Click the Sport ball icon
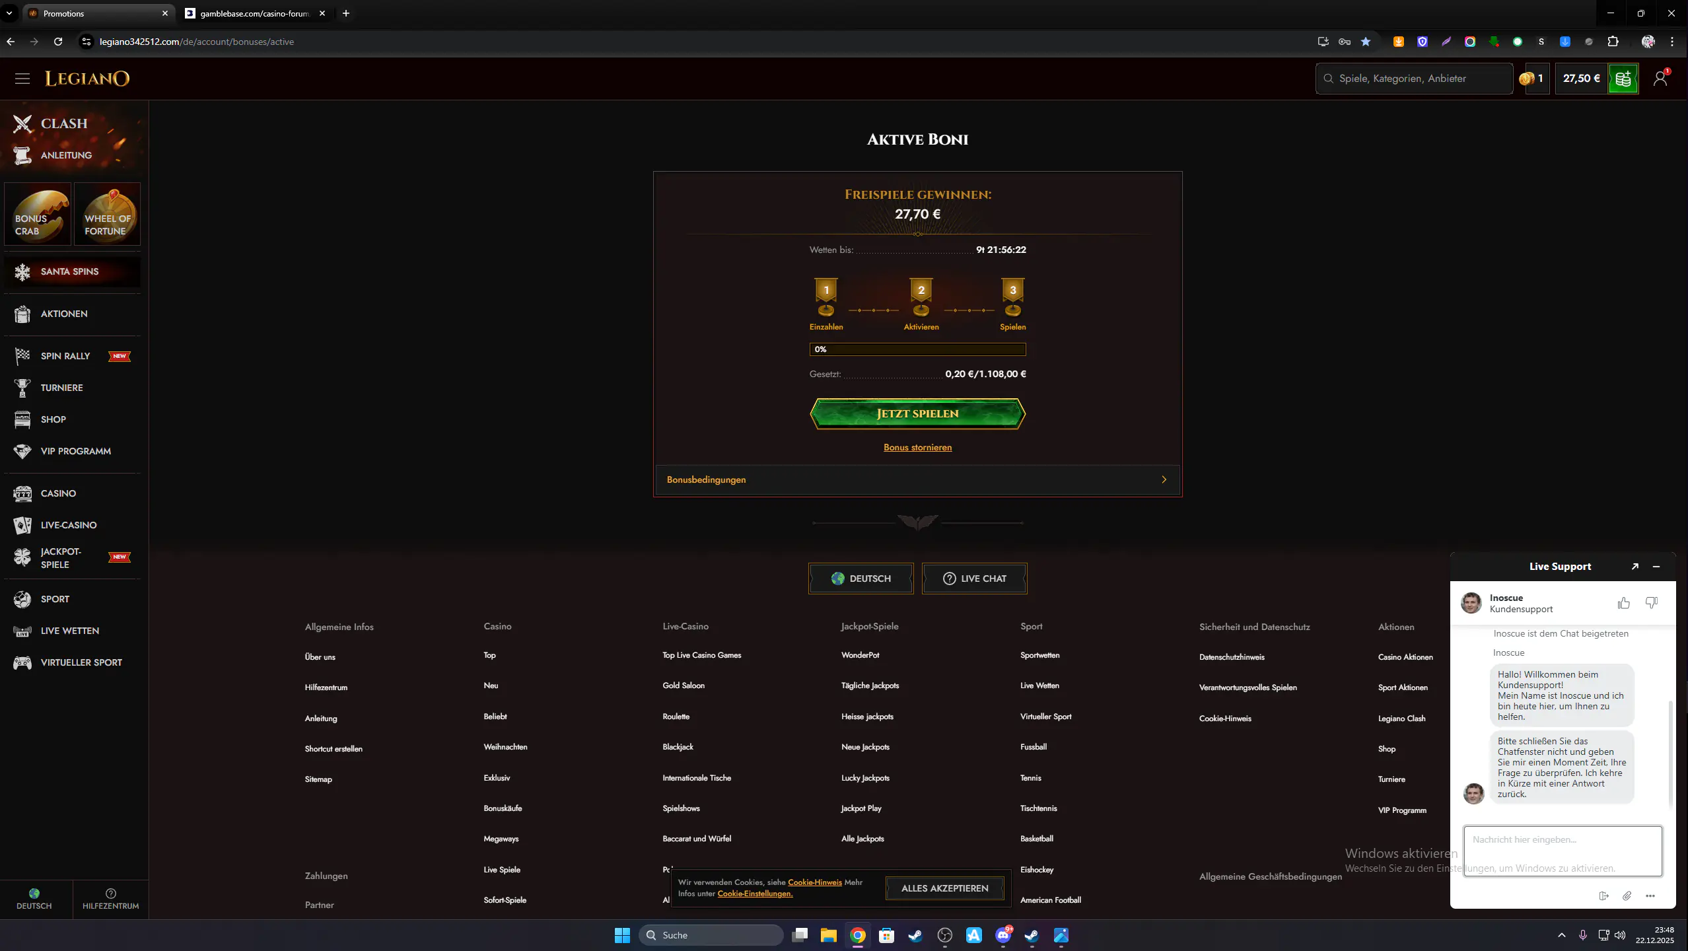This screenshot has height=951, width=1688. click(x=22, y=599)
